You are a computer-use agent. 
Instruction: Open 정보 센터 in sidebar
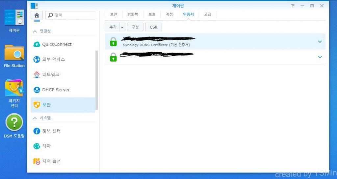(x=51, y=131)
